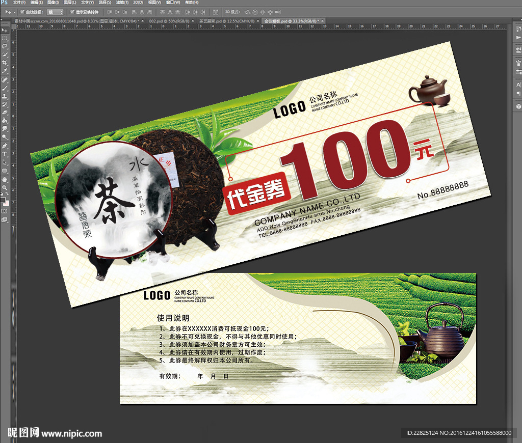This screenshot has width=522, height=443.
Task: Select the Dodge tool
Action: click(x=5, y=136)
